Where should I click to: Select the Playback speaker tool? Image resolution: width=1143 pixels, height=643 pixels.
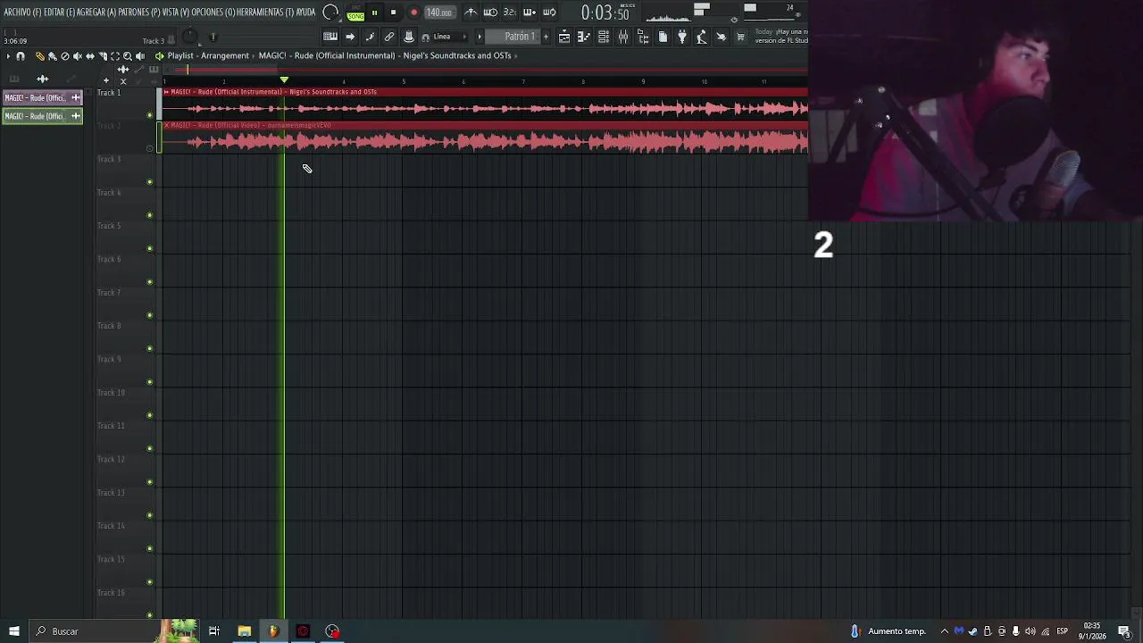click(140, 55)
